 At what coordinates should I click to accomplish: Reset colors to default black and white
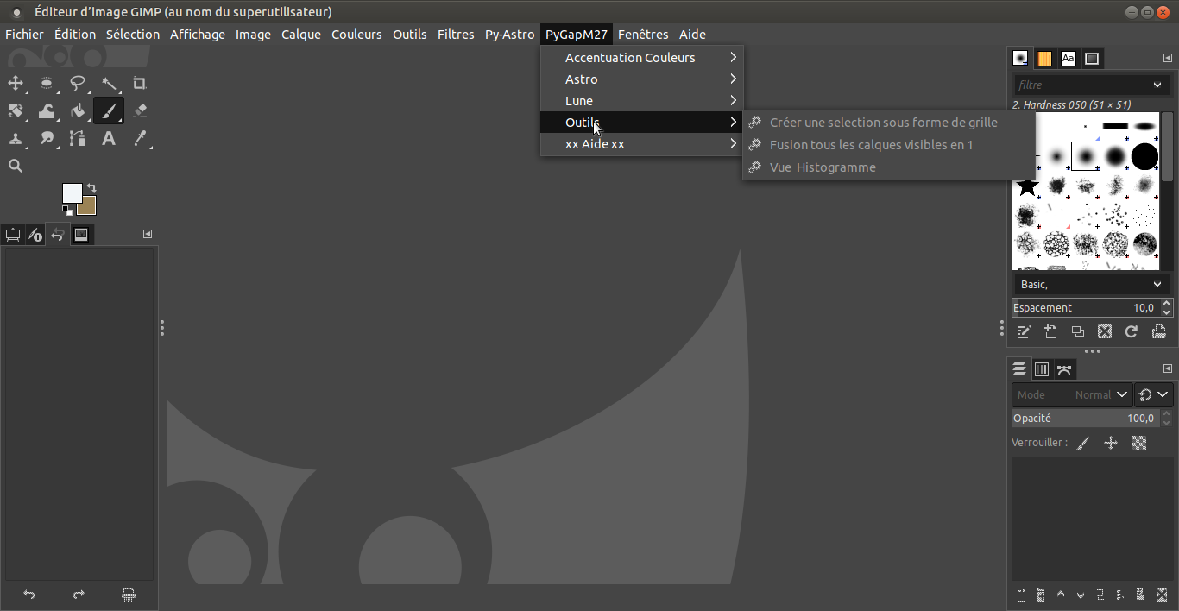click(x=67, y=210)
